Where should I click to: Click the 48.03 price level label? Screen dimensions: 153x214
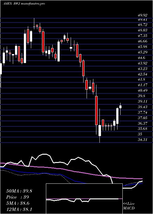pos(143,30)
